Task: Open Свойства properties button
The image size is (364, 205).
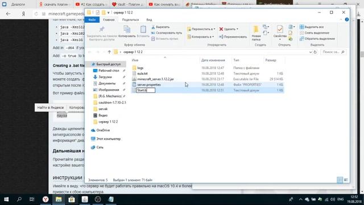Action: (280, 32)
